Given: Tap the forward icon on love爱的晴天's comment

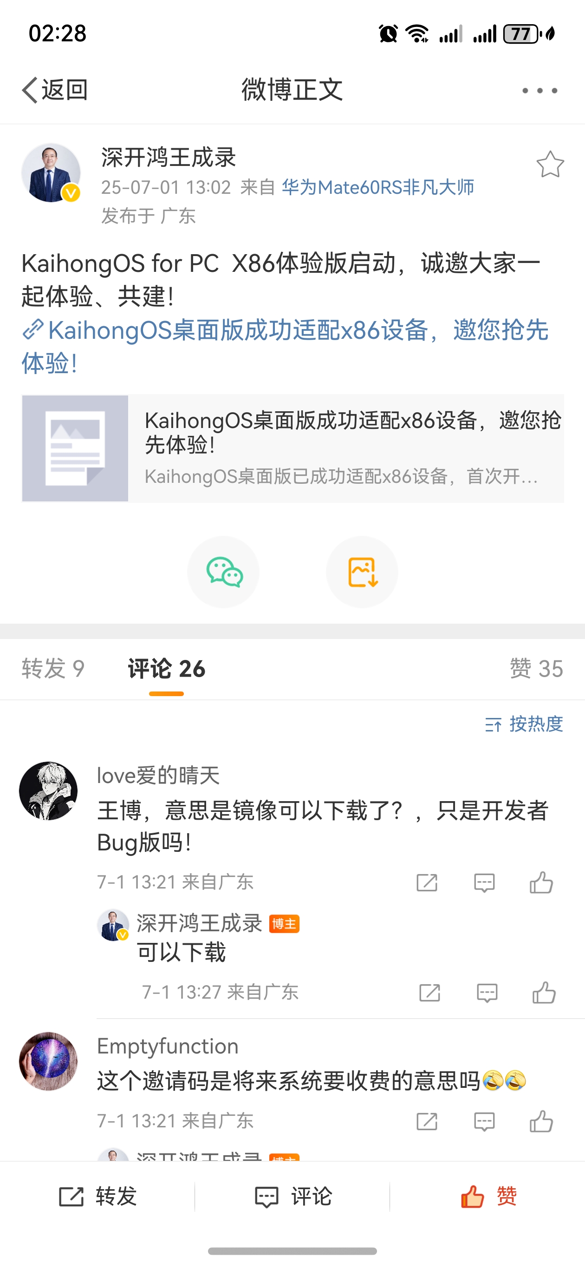Looking at the screenshot, I should pos(426,882).
